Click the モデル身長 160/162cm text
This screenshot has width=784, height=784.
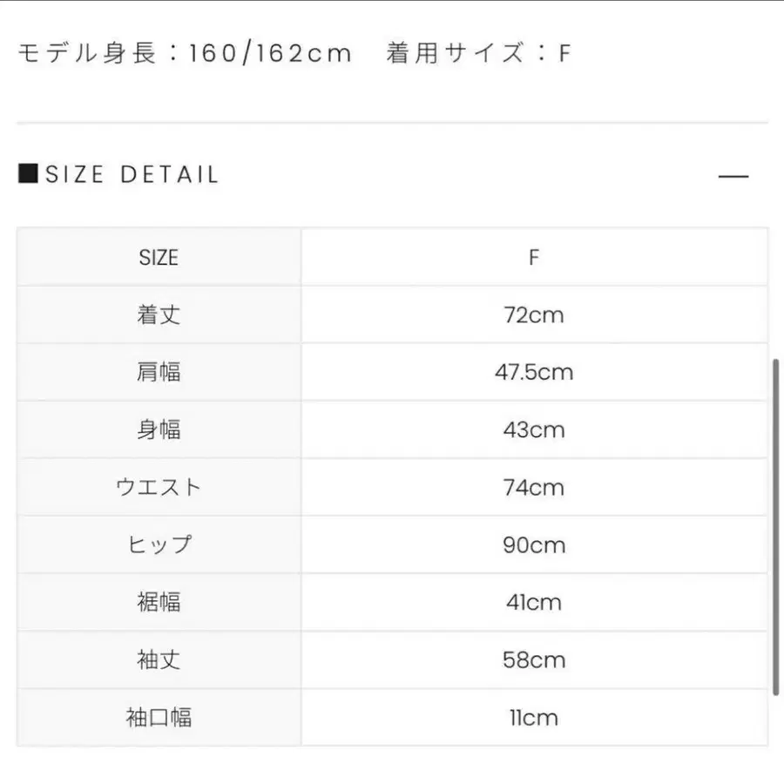pyautogui.click(x=185, y=54)
